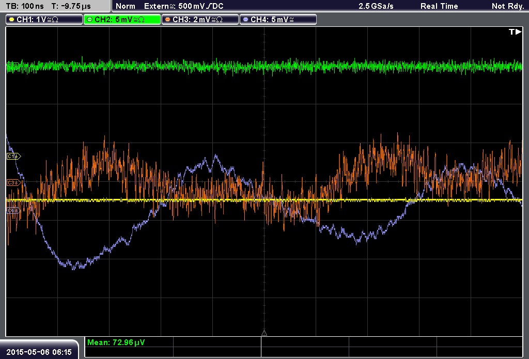Screen dimensions: 529x359
Task: Click the Norm trigger mode label
Action: 125,6
